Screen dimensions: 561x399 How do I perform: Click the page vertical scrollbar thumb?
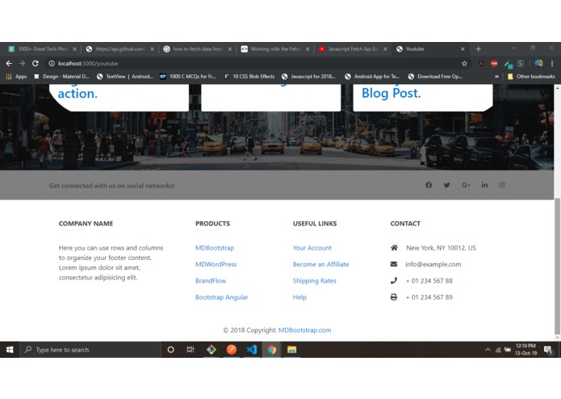pyautogui.click(x=557, y=265)
